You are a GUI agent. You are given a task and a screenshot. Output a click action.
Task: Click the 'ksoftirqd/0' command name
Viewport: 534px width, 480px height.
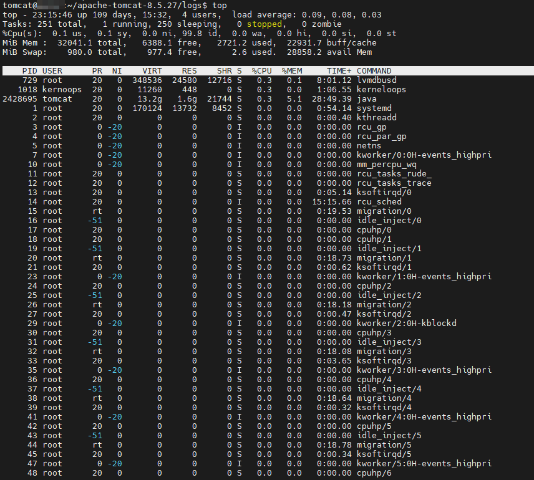tap(384, 193)
